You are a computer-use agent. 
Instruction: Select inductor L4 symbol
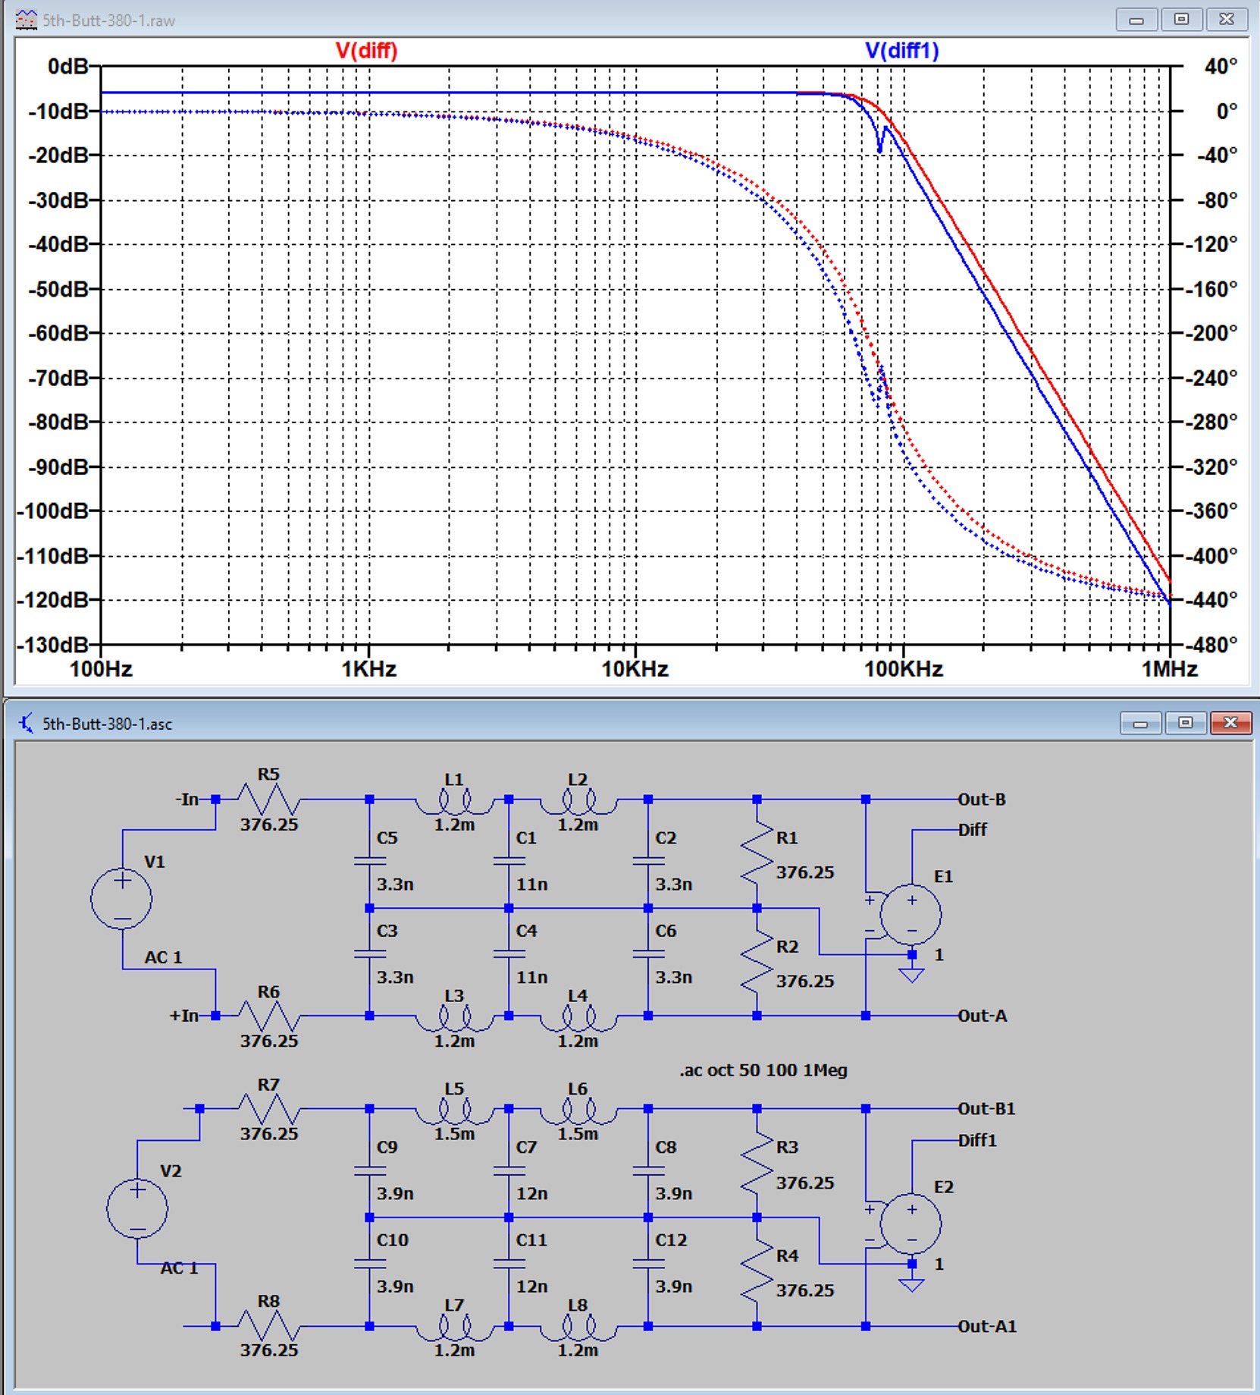578,1018
